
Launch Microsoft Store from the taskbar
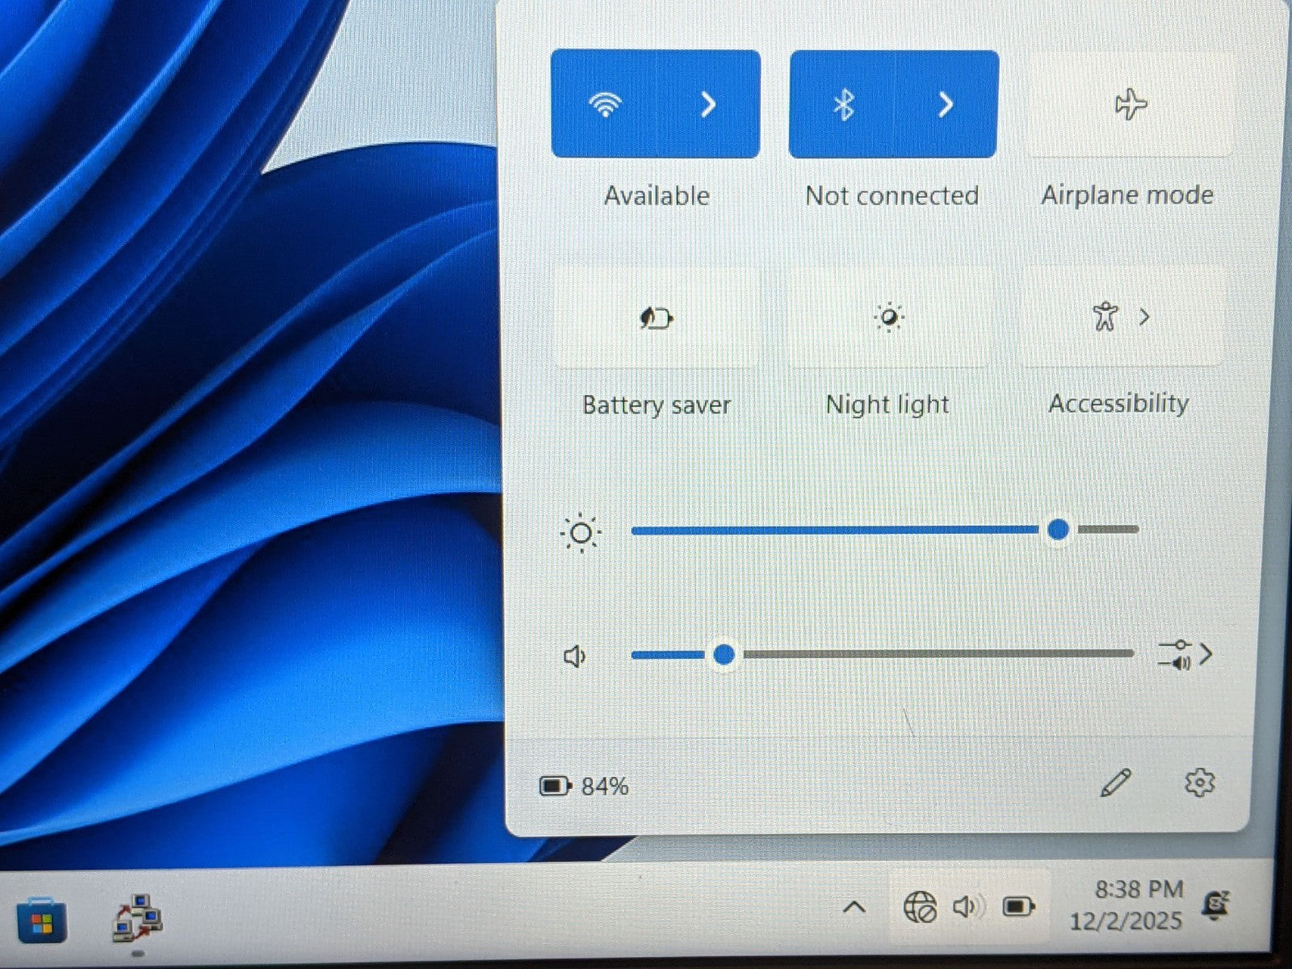point(41,921)
